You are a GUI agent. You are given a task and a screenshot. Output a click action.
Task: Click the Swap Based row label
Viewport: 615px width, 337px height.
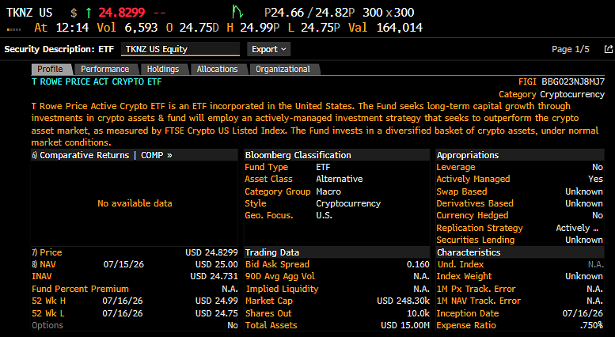click(461, 191)
